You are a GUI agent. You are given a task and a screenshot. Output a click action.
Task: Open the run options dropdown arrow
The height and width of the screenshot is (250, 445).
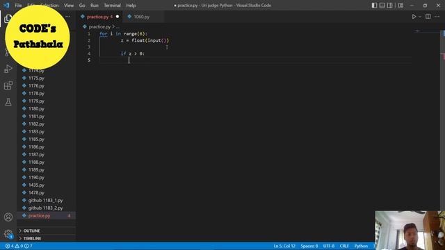tap(420, 17)
